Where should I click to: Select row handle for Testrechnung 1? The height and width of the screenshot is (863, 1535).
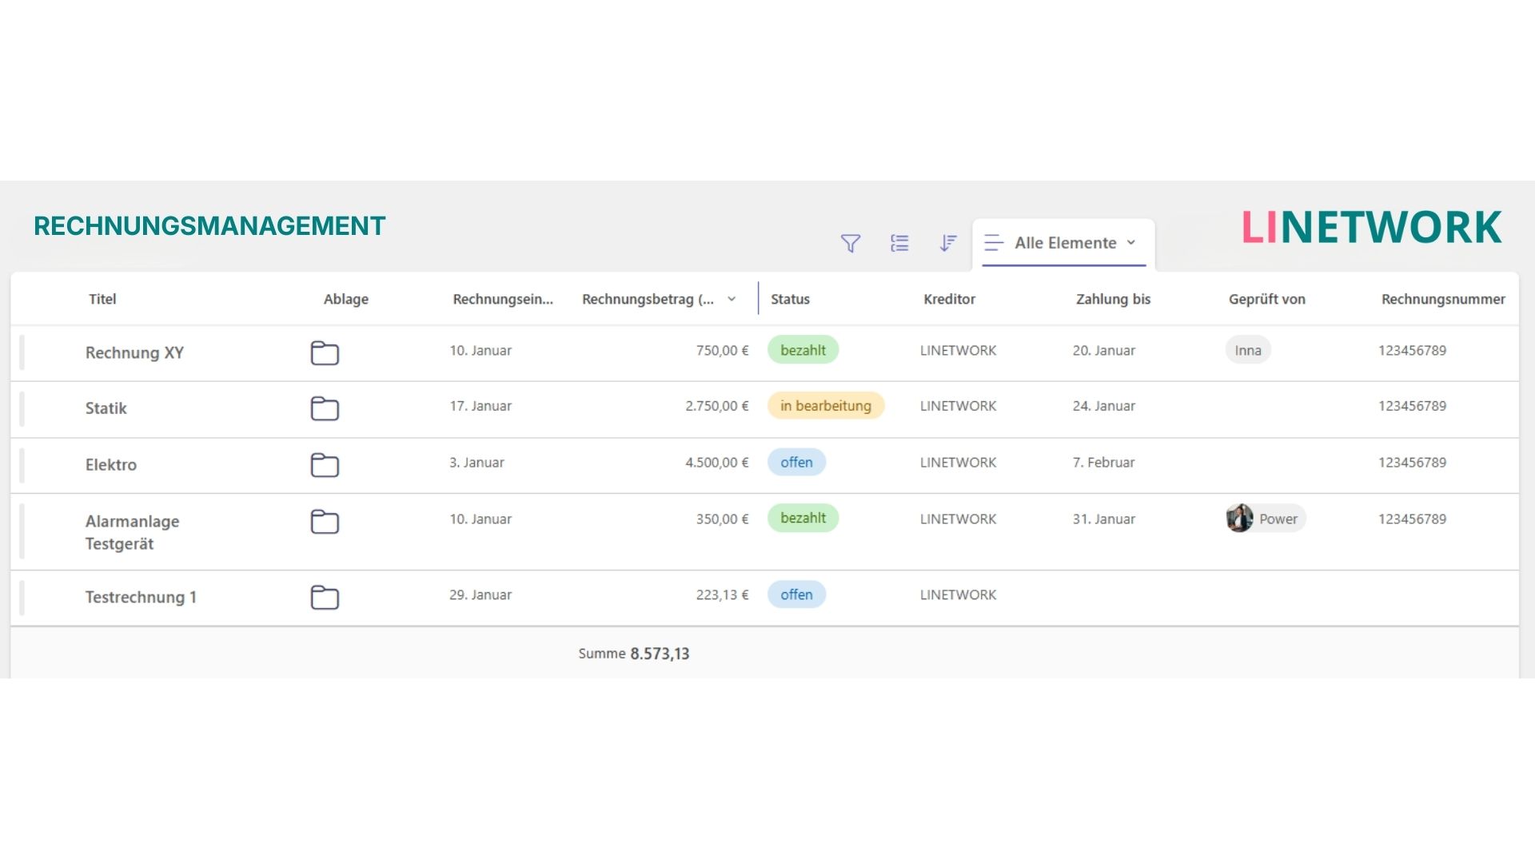(x=22, y=598)
